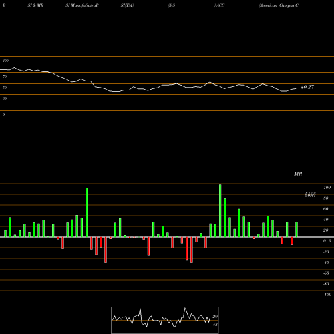The height and width of the screenshot is (334, 334).
Task: Click the '43' value in mini chart
Action: pyautogui.click(x=215, y=325)
